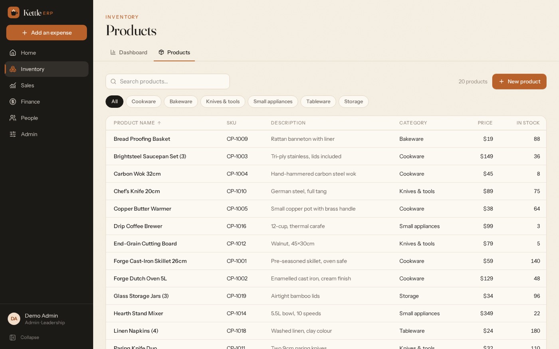Click the Add an expense button
Screen dimensions: 559x349
tap(47, 33)
